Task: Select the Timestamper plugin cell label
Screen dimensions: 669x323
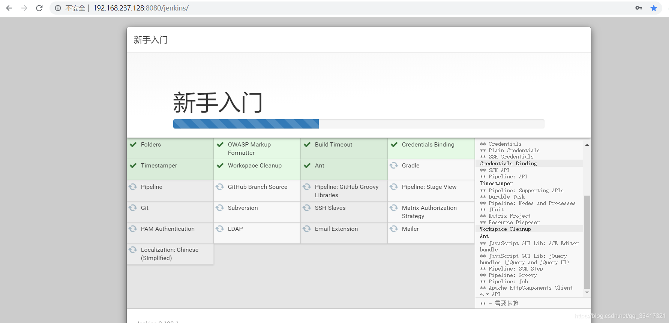Action: click(159, 166)
